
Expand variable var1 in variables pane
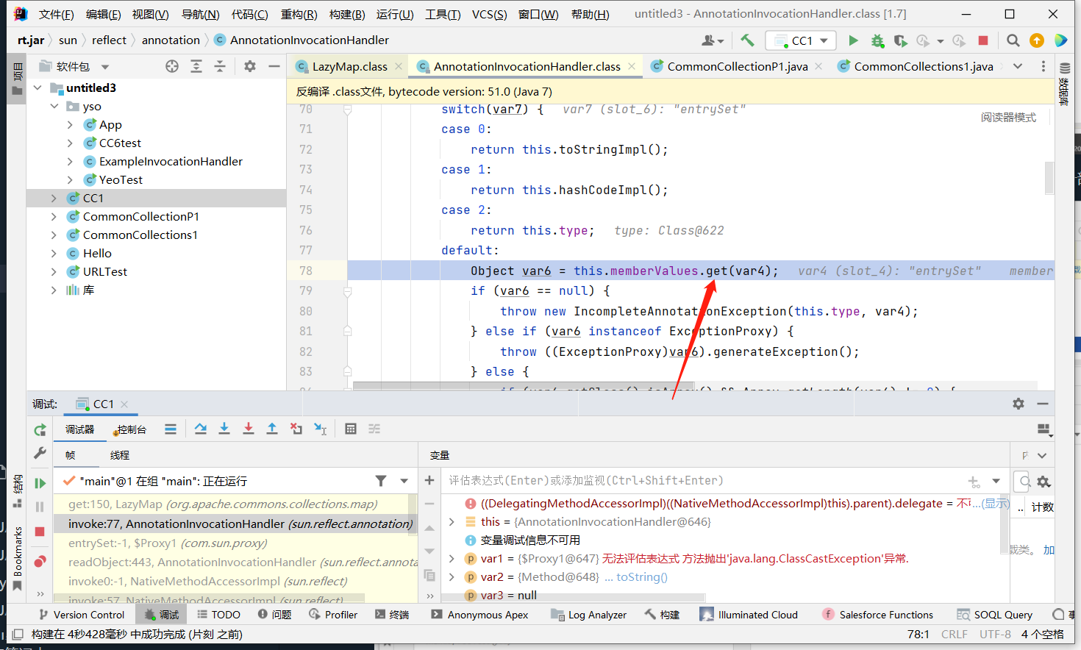point(452,559)
